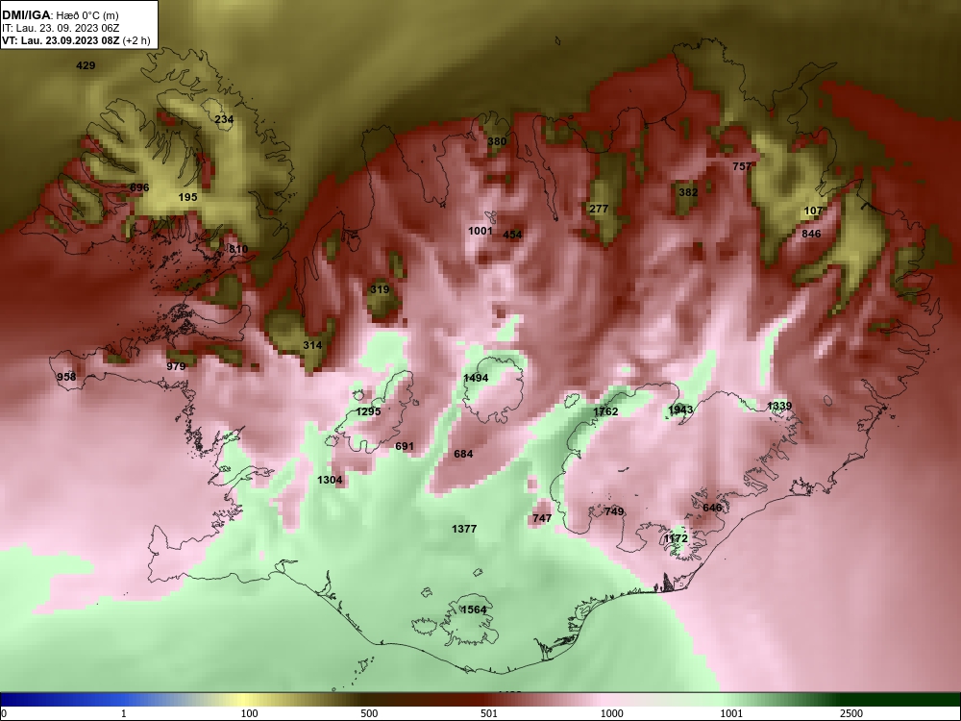The width and height of the screenshot is (961, 721).
Task: Click the 1172 height label
Action: pos(676,538)
